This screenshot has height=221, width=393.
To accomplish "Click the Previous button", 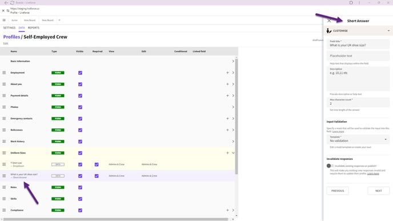I will pyautogui.click(x=338, y=191).
